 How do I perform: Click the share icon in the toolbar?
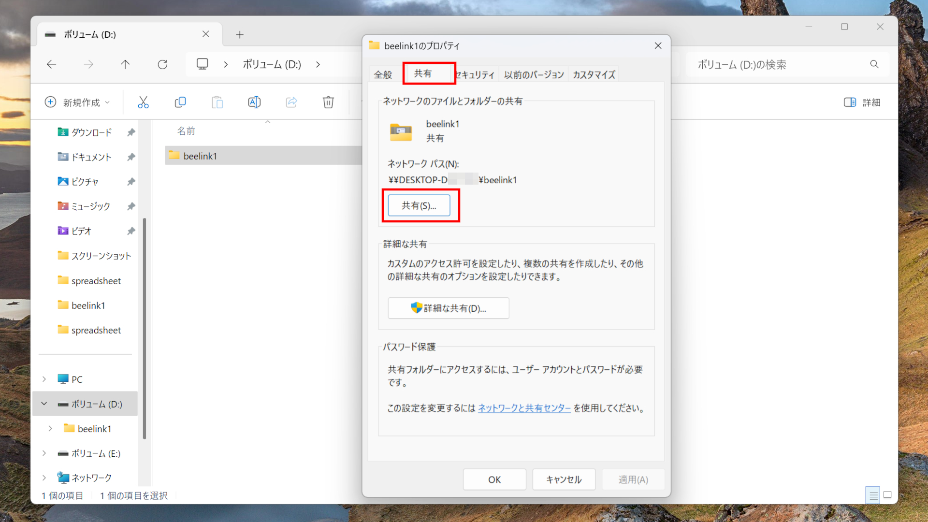click(x=291, y=102)
